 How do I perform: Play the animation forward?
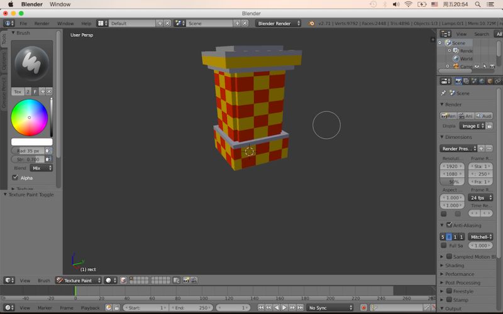(x=284, y=308)
